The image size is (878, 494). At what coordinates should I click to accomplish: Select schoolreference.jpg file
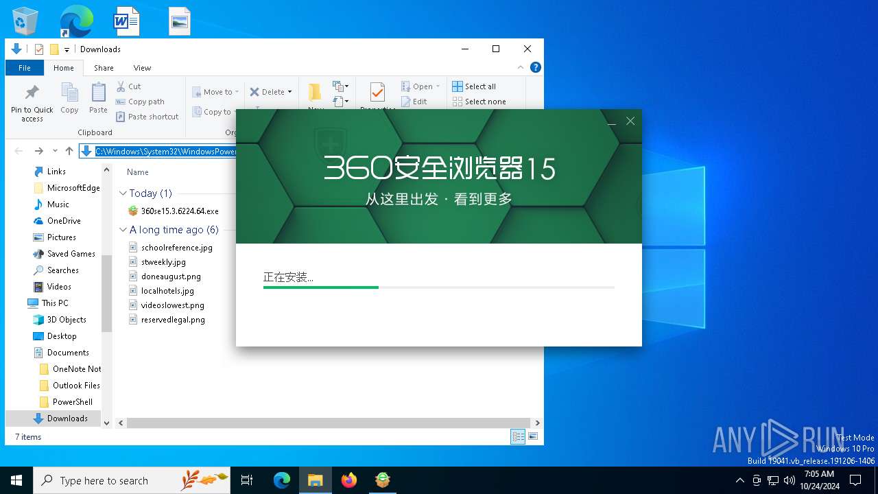click(171, 248)
